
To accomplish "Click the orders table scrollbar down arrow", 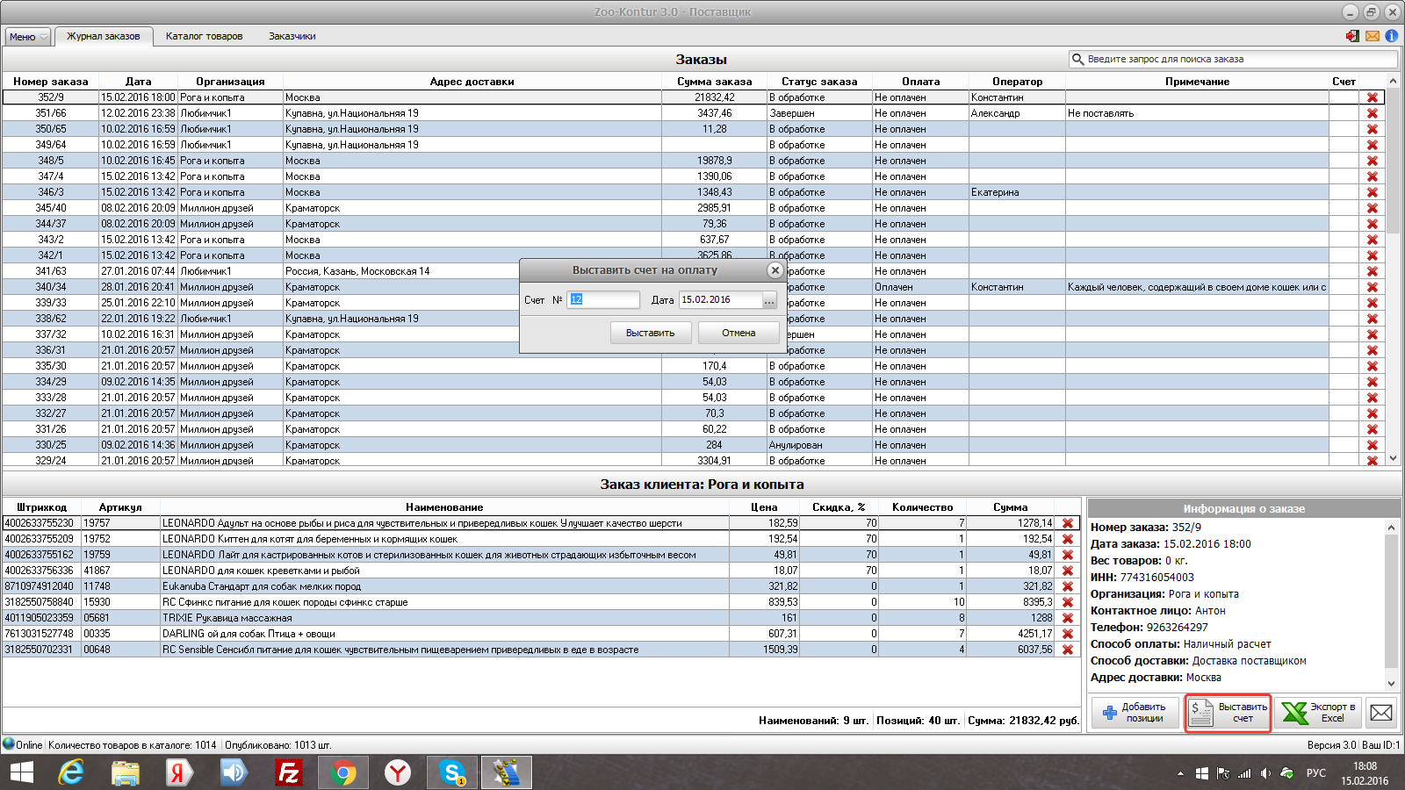I will point(1393,458).
